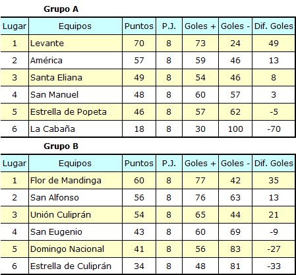Select Flor de Mandinga team cell
This screenshot has height=275, width=296.
coord(75,181)
